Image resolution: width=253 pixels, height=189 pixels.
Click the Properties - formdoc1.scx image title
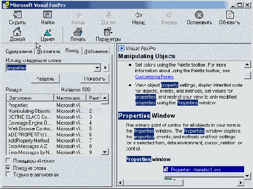[x=204, y=169]
